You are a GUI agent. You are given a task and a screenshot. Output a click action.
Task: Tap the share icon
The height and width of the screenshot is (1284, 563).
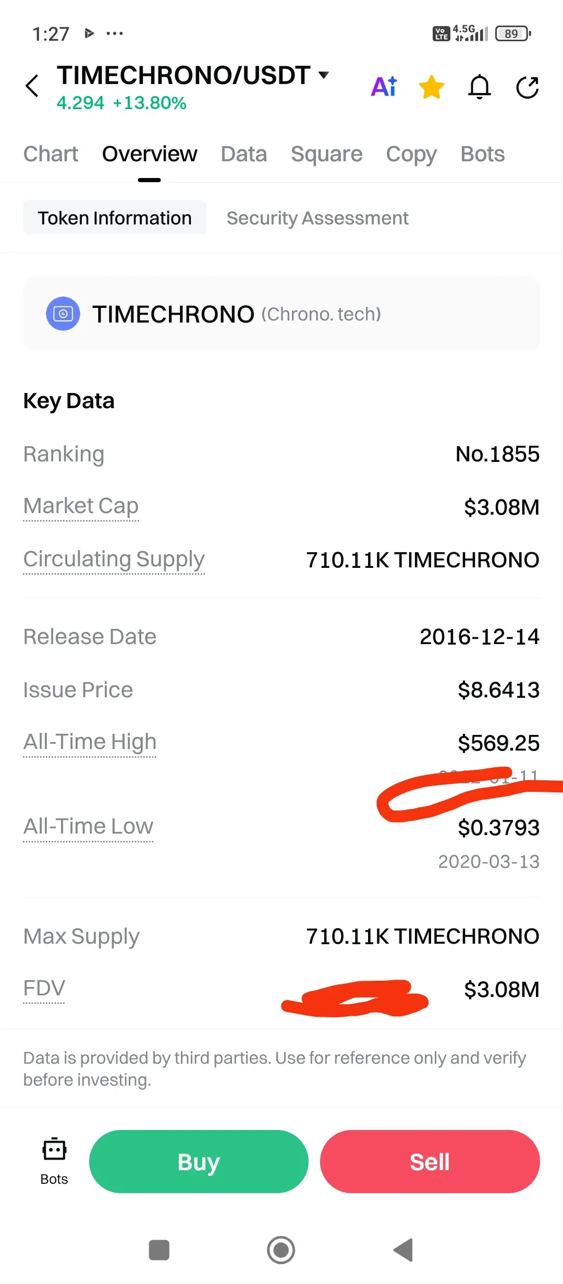click(x=527, y=87)
